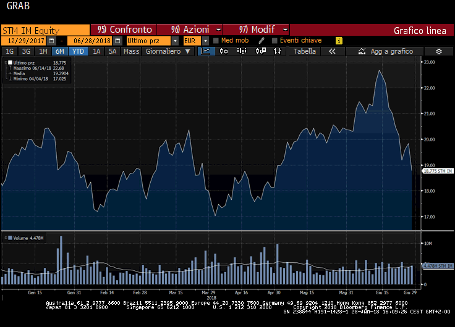Open the Tabella table view
The width and height of the screenshot is (455, 327).
[x=304, y=51]
